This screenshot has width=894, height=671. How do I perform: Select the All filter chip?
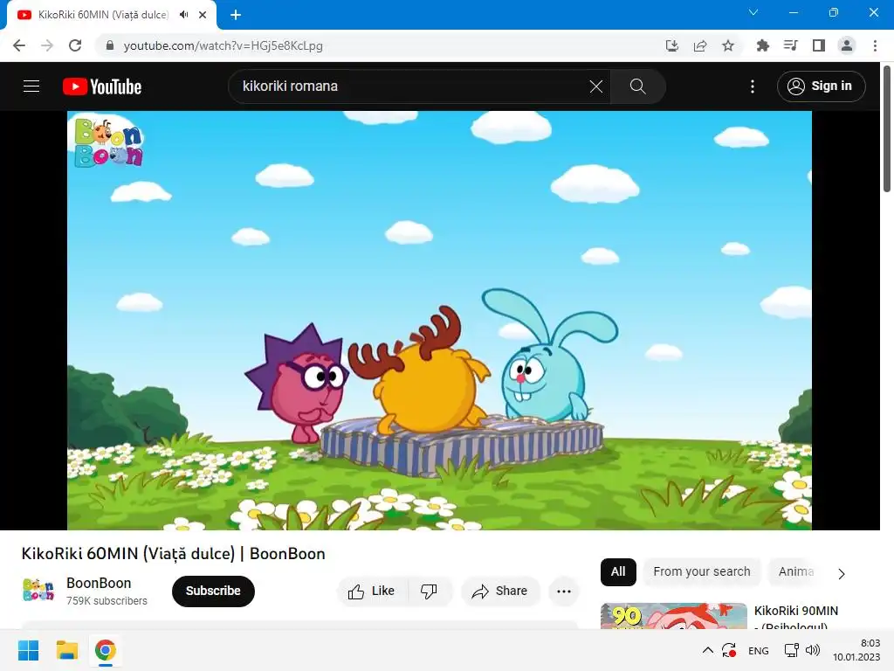[618, 571]
